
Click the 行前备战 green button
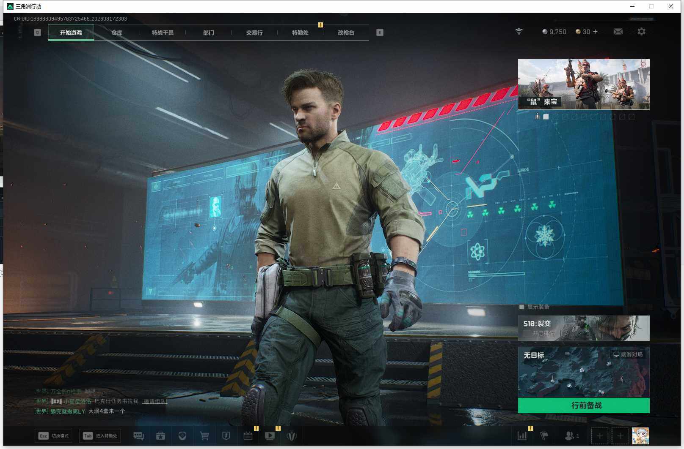(584, 405)
